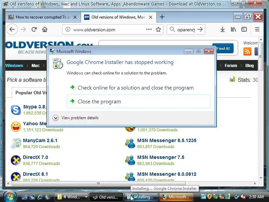
Task: Expand the 4 Windows Explorer taskbar group arrow
Action: (86, 197)
